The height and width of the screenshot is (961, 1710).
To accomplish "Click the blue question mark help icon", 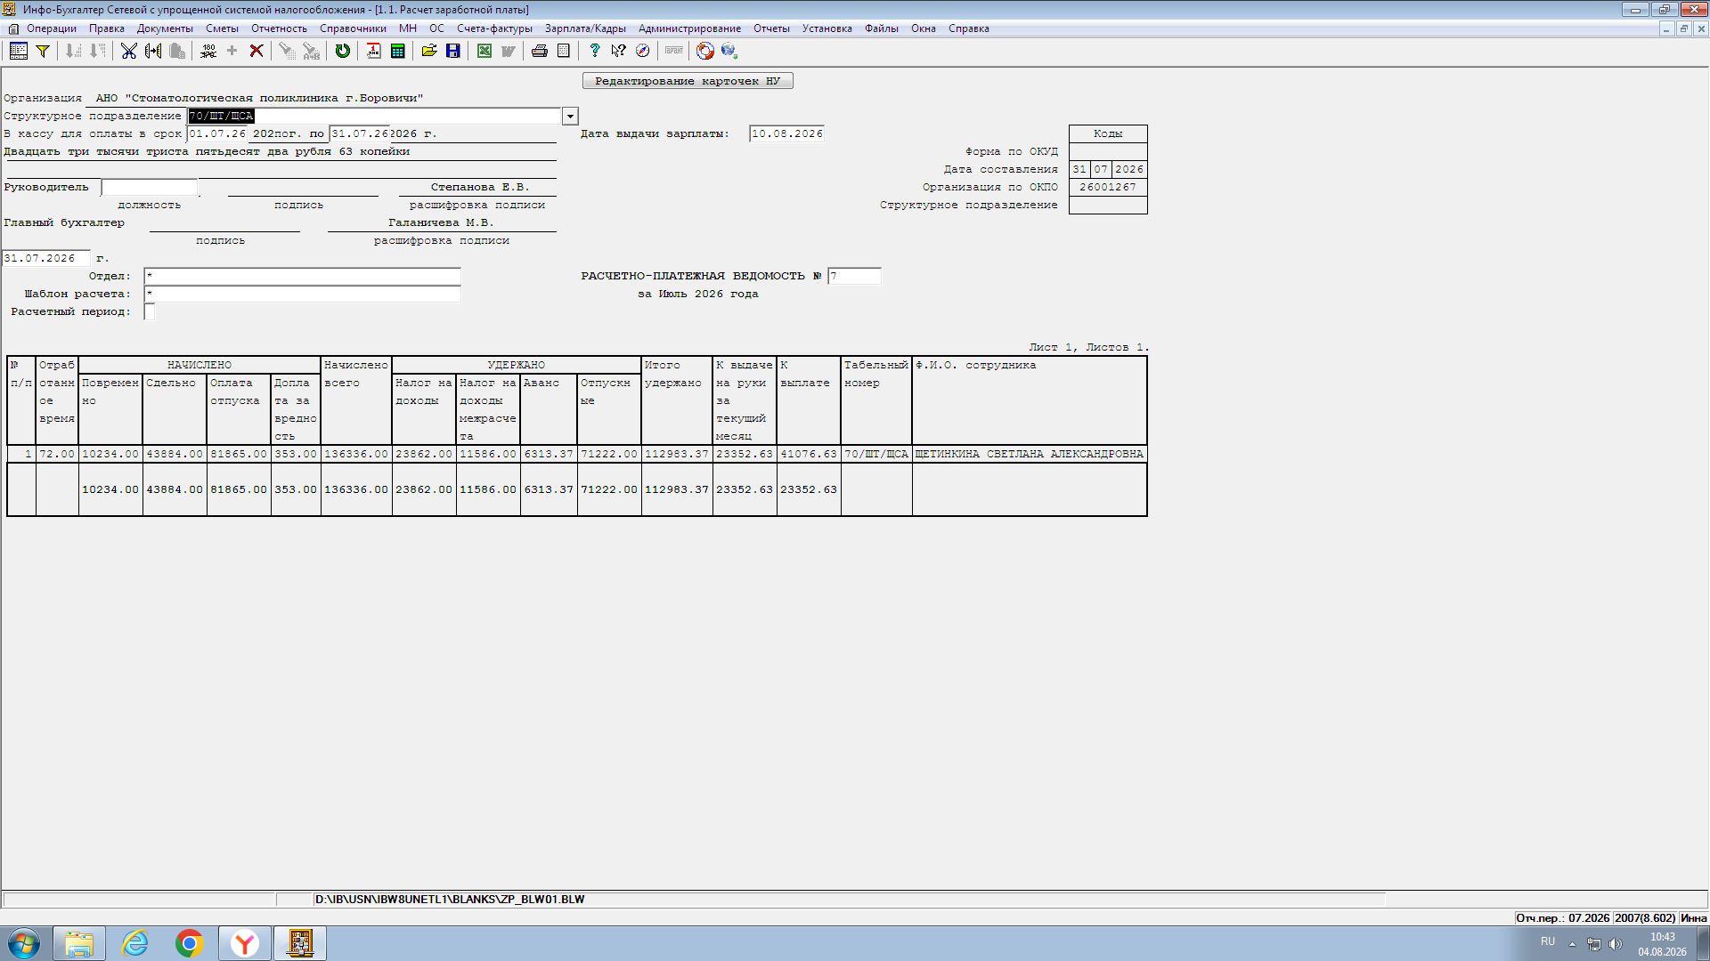I will pyautogui.click(x=595, y=51).
